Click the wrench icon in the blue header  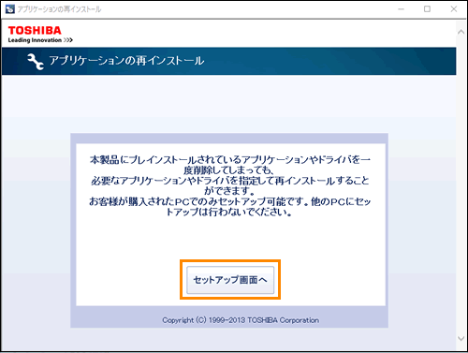click(36, 62)
